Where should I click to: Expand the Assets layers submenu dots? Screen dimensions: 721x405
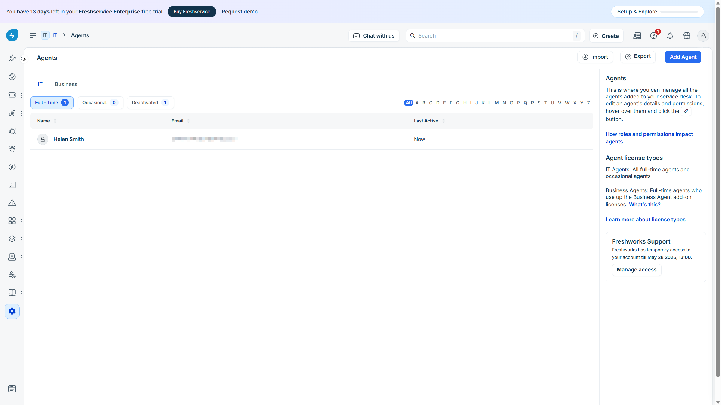[x=22, y=239]
